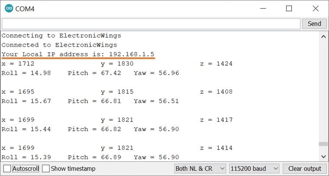Click the Connecting to ElectronicWings line

[61, 36]
